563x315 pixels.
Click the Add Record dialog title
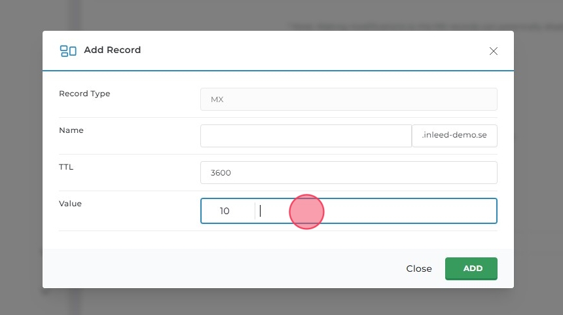pyautogui.click(x=112, y=50)
